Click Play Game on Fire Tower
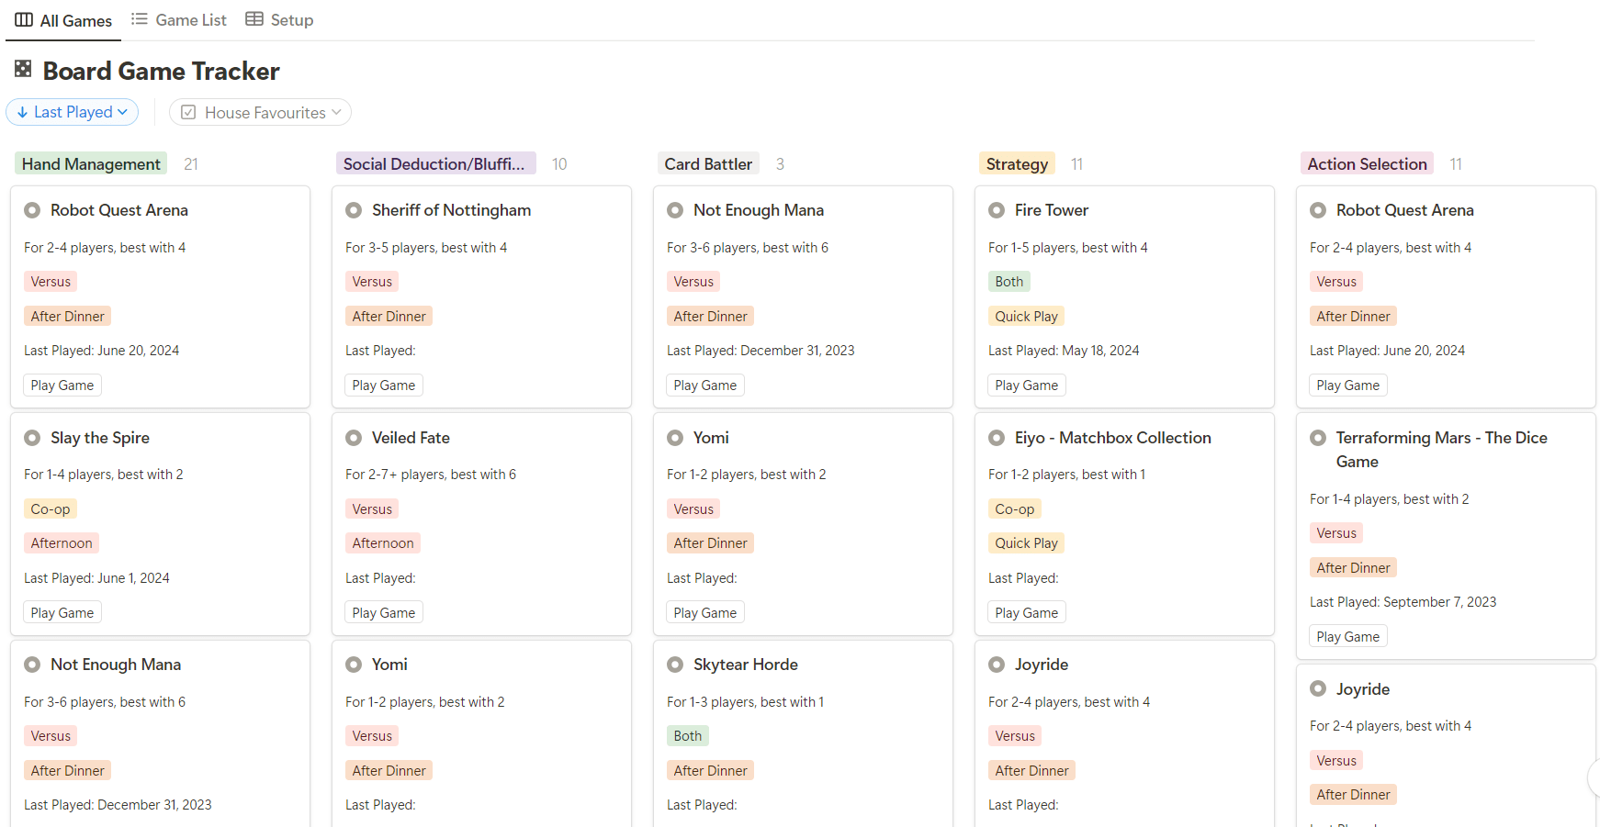This screenshot has width=1600, height=827. pyautogui.click(x=1027, y=386)
